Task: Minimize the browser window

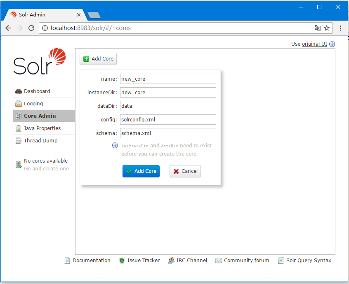Action: (x=301, y=7)
